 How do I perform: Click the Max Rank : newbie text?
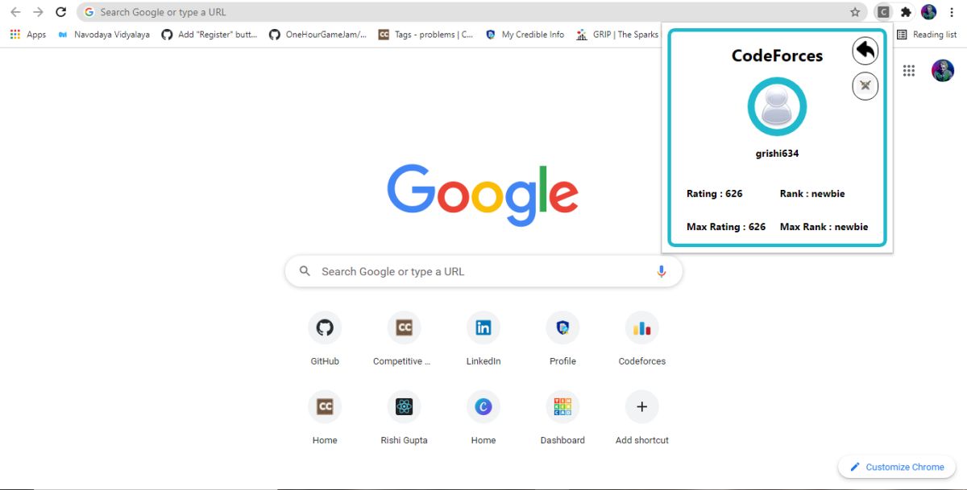tap(824, 227)
